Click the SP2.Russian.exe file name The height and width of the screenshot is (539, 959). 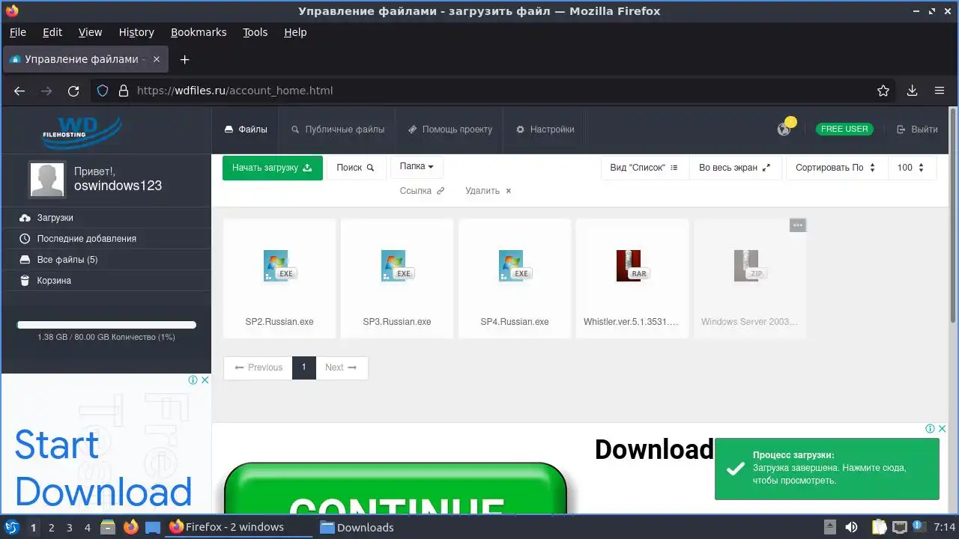pos(279,322)
